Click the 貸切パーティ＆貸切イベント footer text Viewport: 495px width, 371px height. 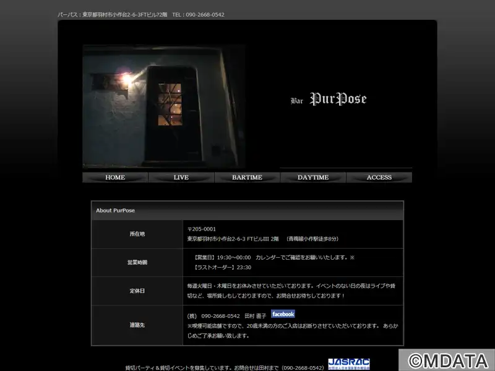225,367
